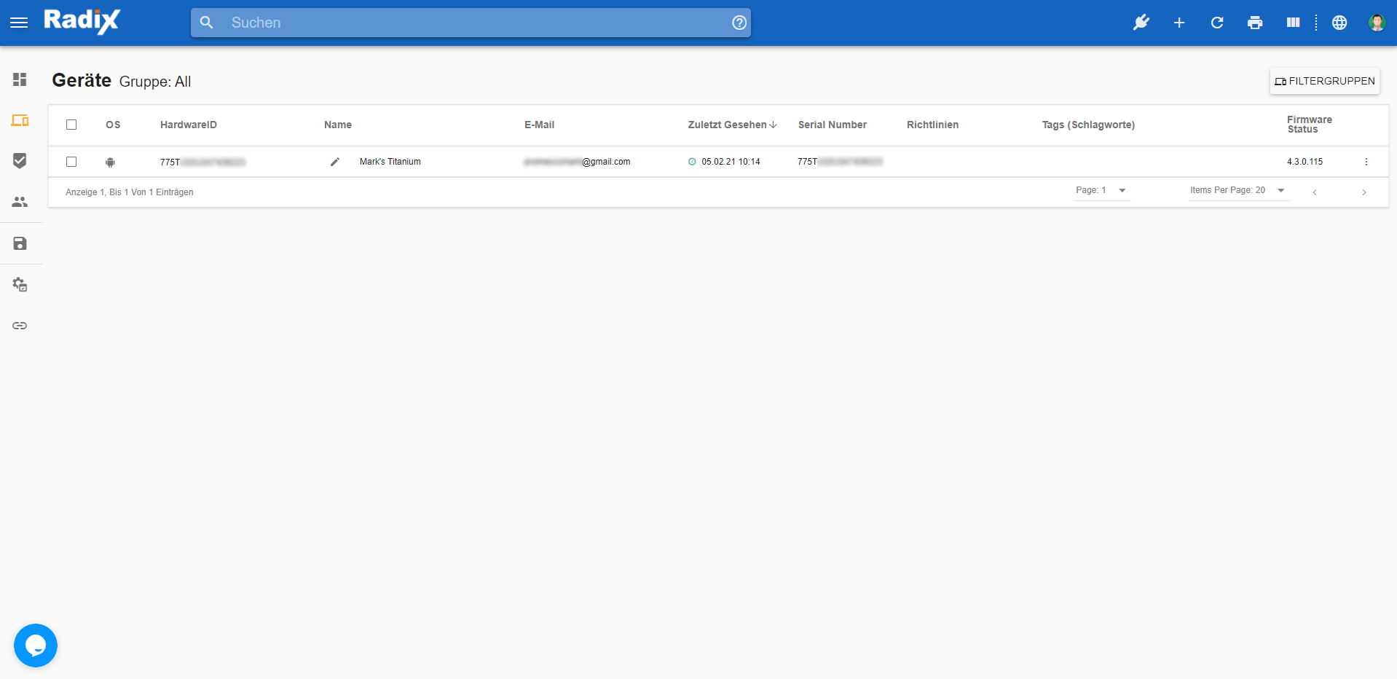This screenshot has width=1397, height=679.
Task: Open the row actions three-dot menu
Action: pos(1366,162)
